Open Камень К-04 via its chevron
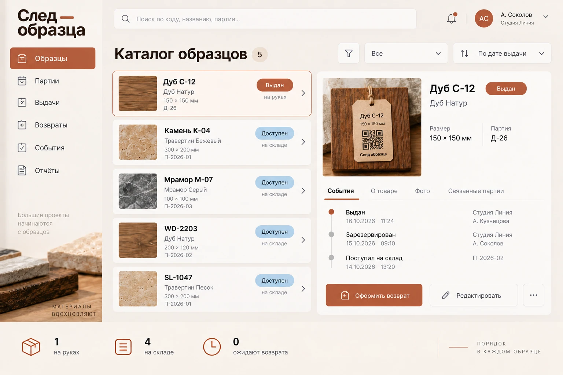 pyautogui.click(x=303, y=142)
